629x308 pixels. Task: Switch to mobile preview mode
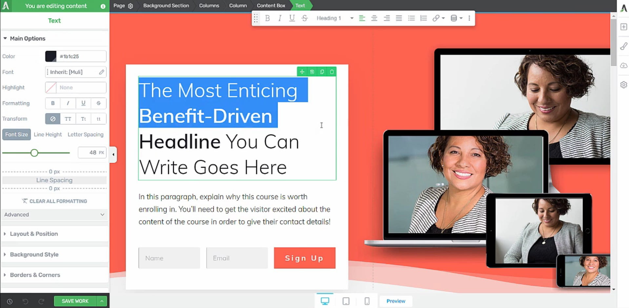[x=367, y=301]
